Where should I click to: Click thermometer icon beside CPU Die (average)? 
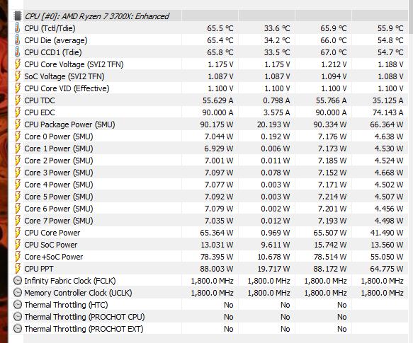point(18,40)
